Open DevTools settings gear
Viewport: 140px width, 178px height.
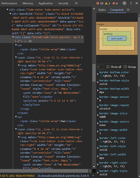click(x=124, y=3)
